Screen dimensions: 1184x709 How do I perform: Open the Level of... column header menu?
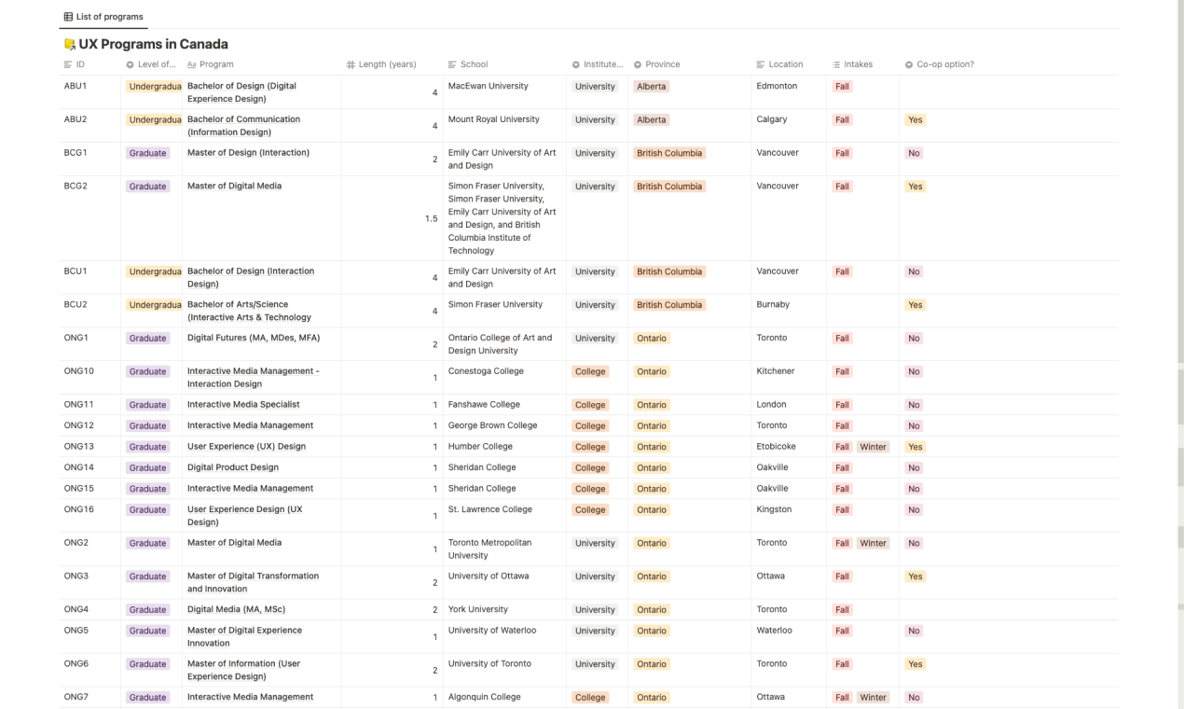[x=151, y=64]
